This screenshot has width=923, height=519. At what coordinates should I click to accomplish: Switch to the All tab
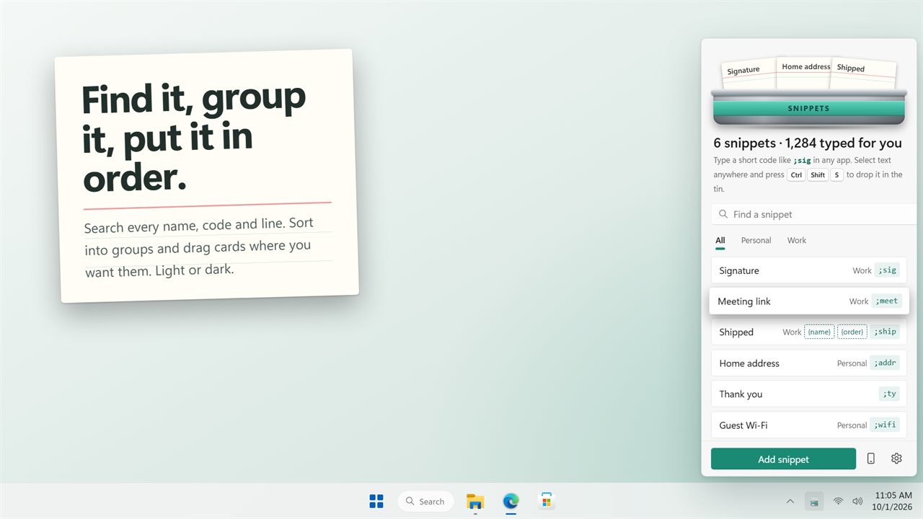(720, 241)
